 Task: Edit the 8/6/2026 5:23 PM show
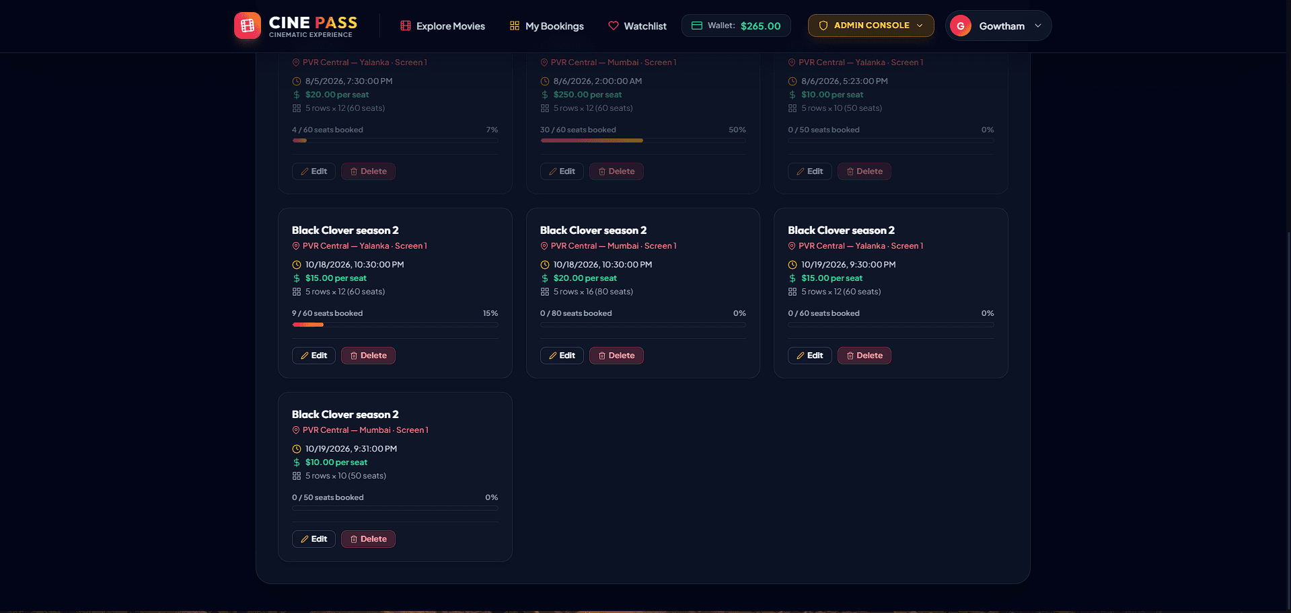point(810,171)
